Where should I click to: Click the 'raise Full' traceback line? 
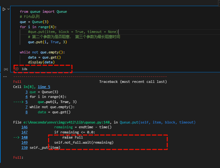(x=73, y=137)
